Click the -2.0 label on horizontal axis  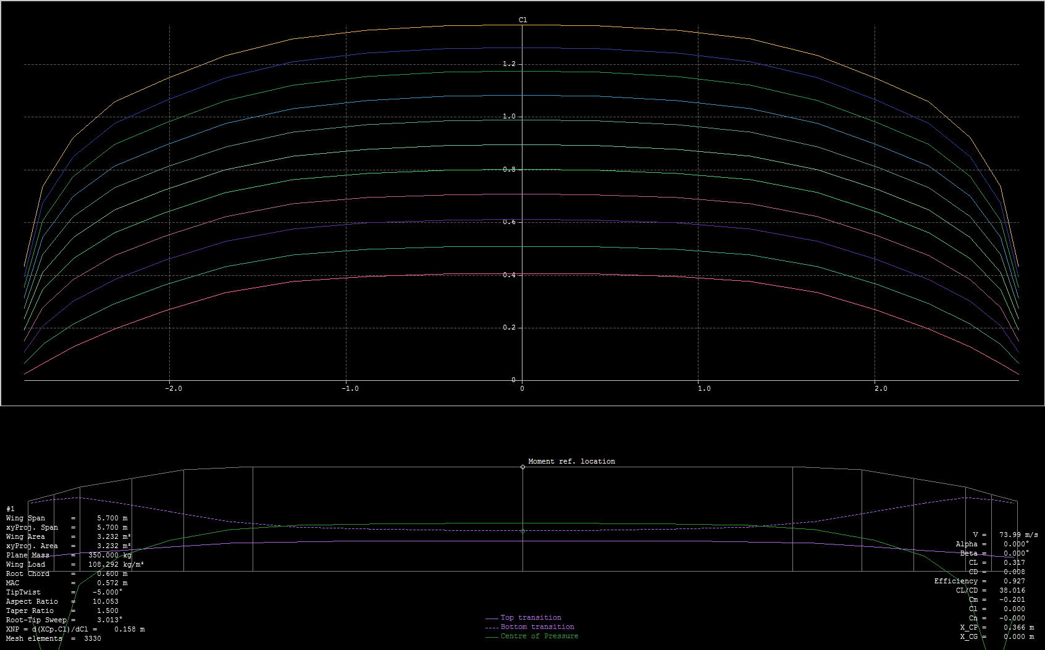pyautogui.click(x=174, y=389)
